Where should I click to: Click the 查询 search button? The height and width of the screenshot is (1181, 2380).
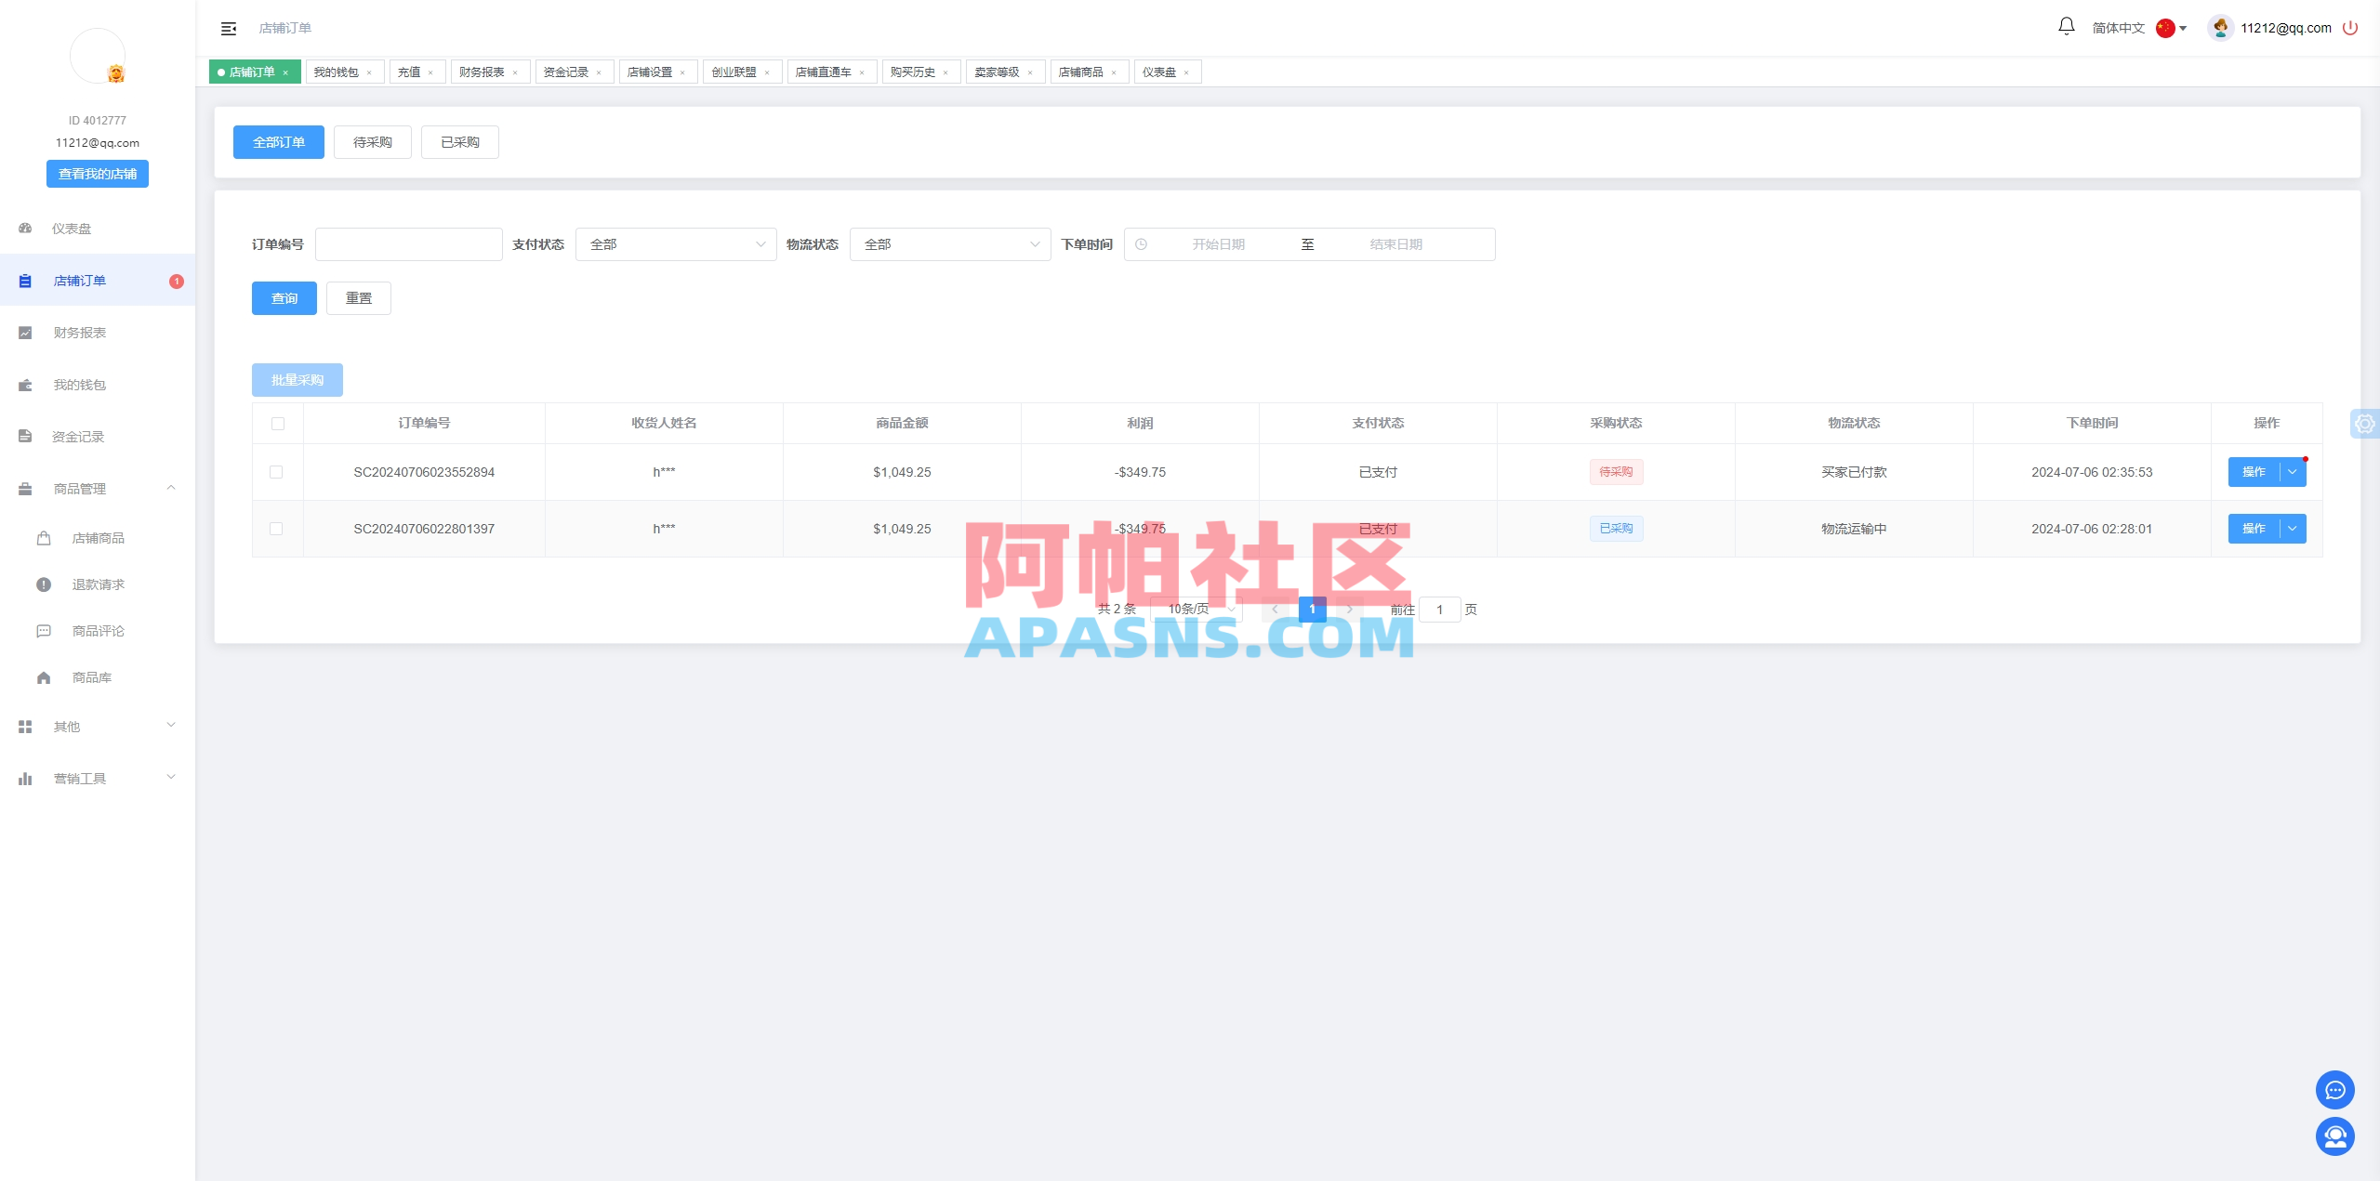(284, 297)
